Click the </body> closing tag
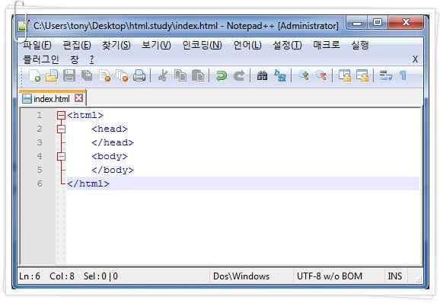The image size is (440, 303). coord(113,170)
